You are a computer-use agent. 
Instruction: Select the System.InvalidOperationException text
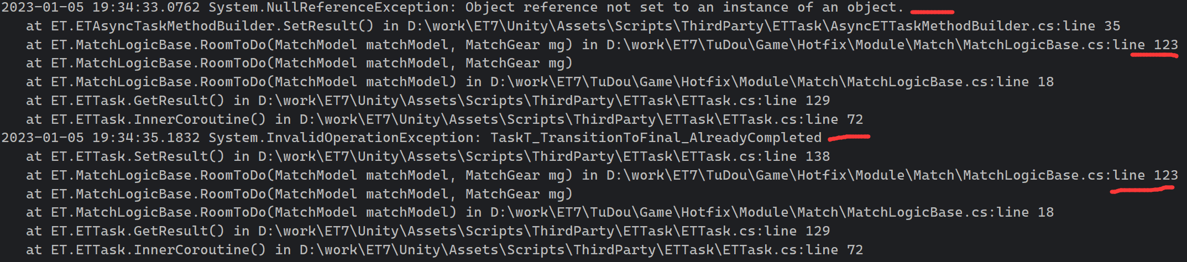pyautogui.click(x=342, y=138)
